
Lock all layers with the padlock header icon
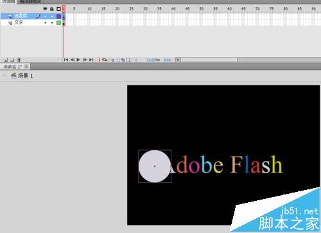[x=52, y=9]
